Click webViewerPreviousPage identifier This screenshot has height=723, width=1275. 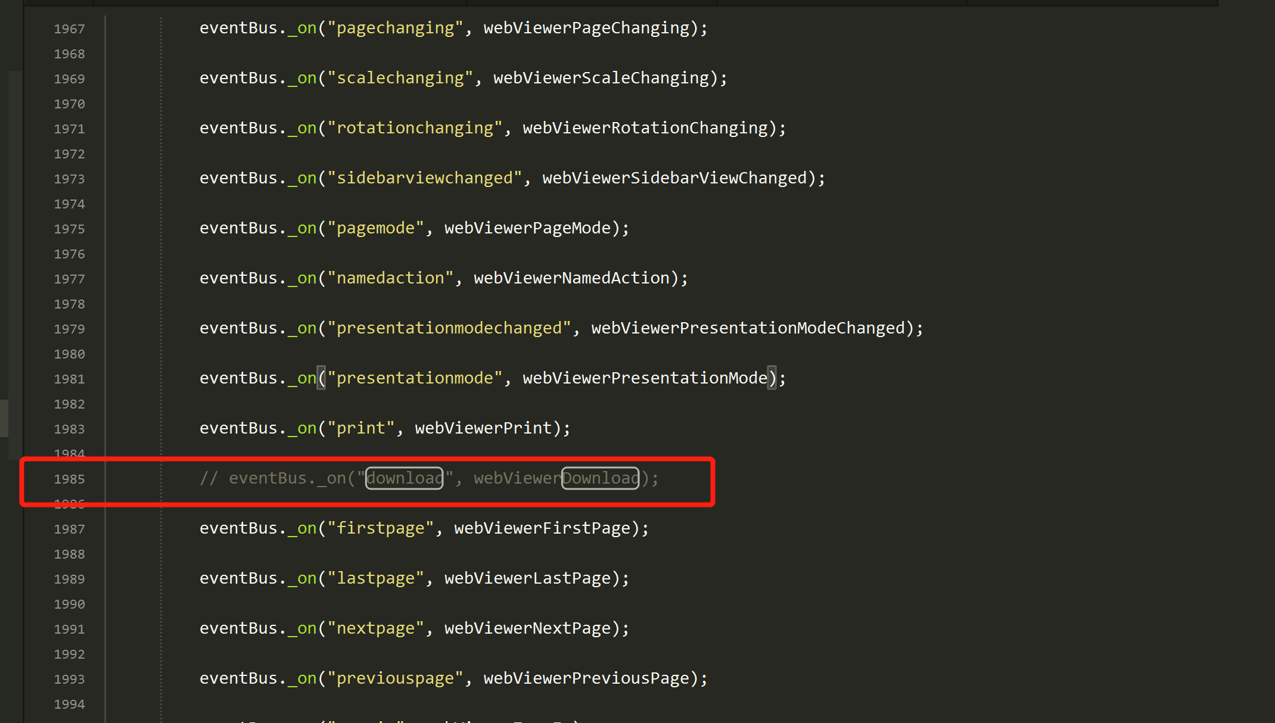point(586,678)
